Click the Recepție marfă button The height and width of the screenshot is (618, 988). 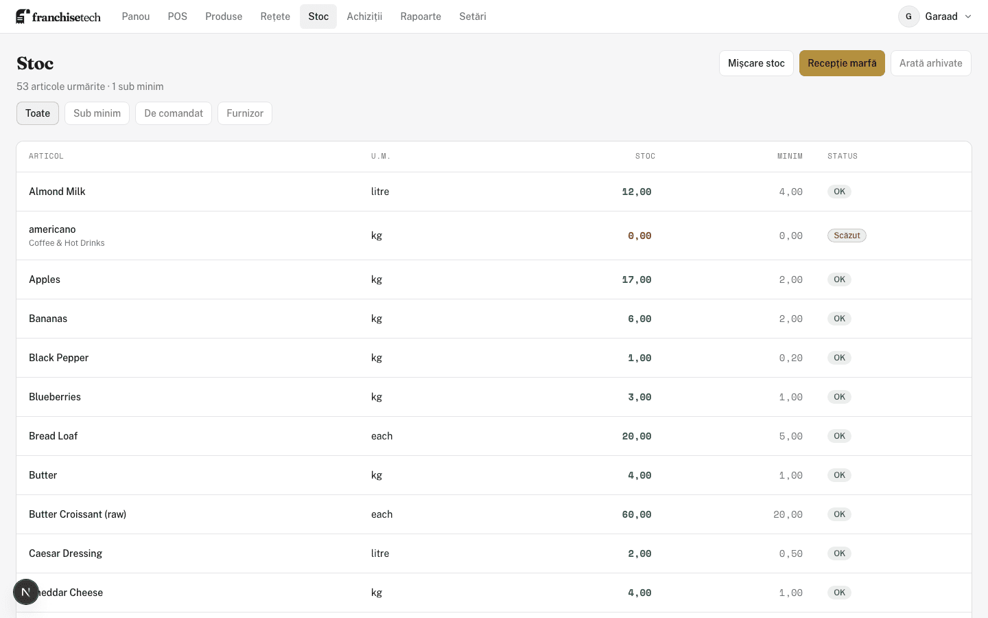(842, 63)
